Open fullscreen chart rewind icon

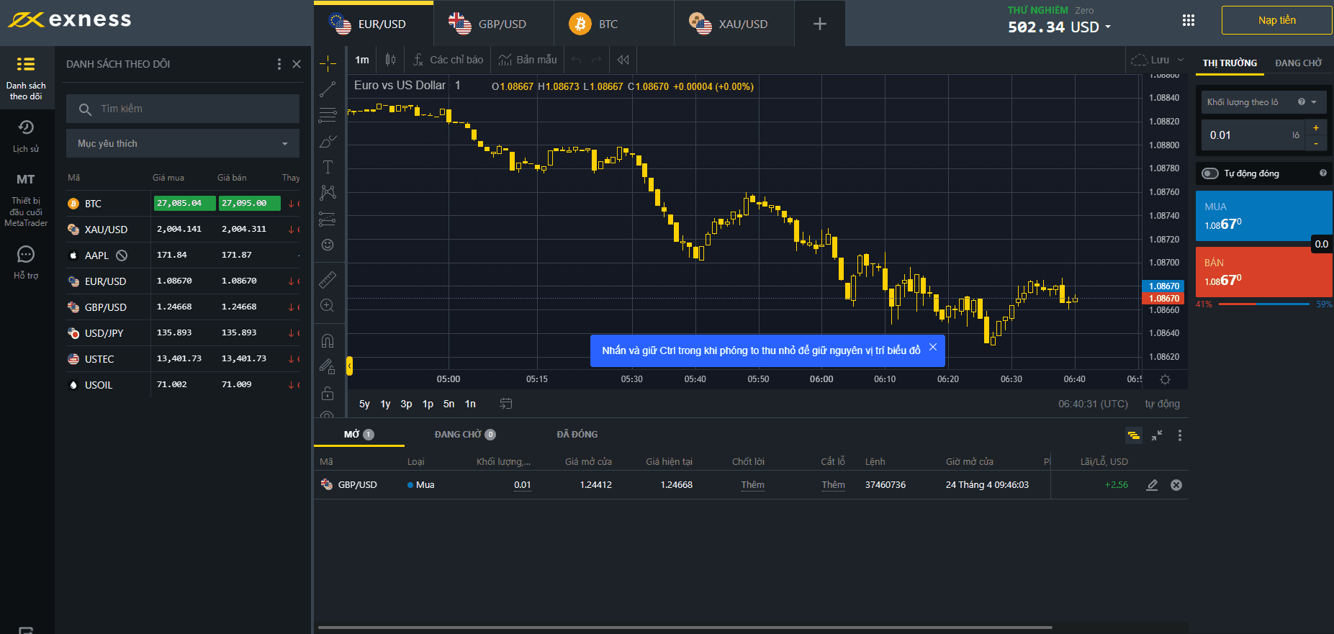click(x=623, y=60)
